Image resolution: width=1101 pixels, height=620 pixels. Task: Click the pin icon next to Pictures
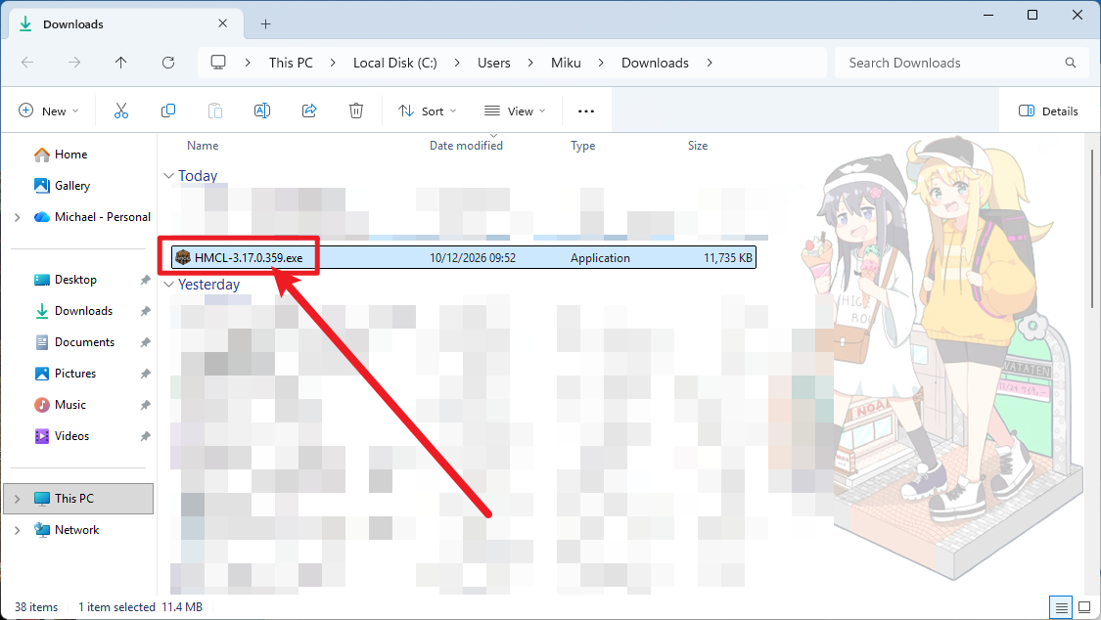click(x=146, y=374)
